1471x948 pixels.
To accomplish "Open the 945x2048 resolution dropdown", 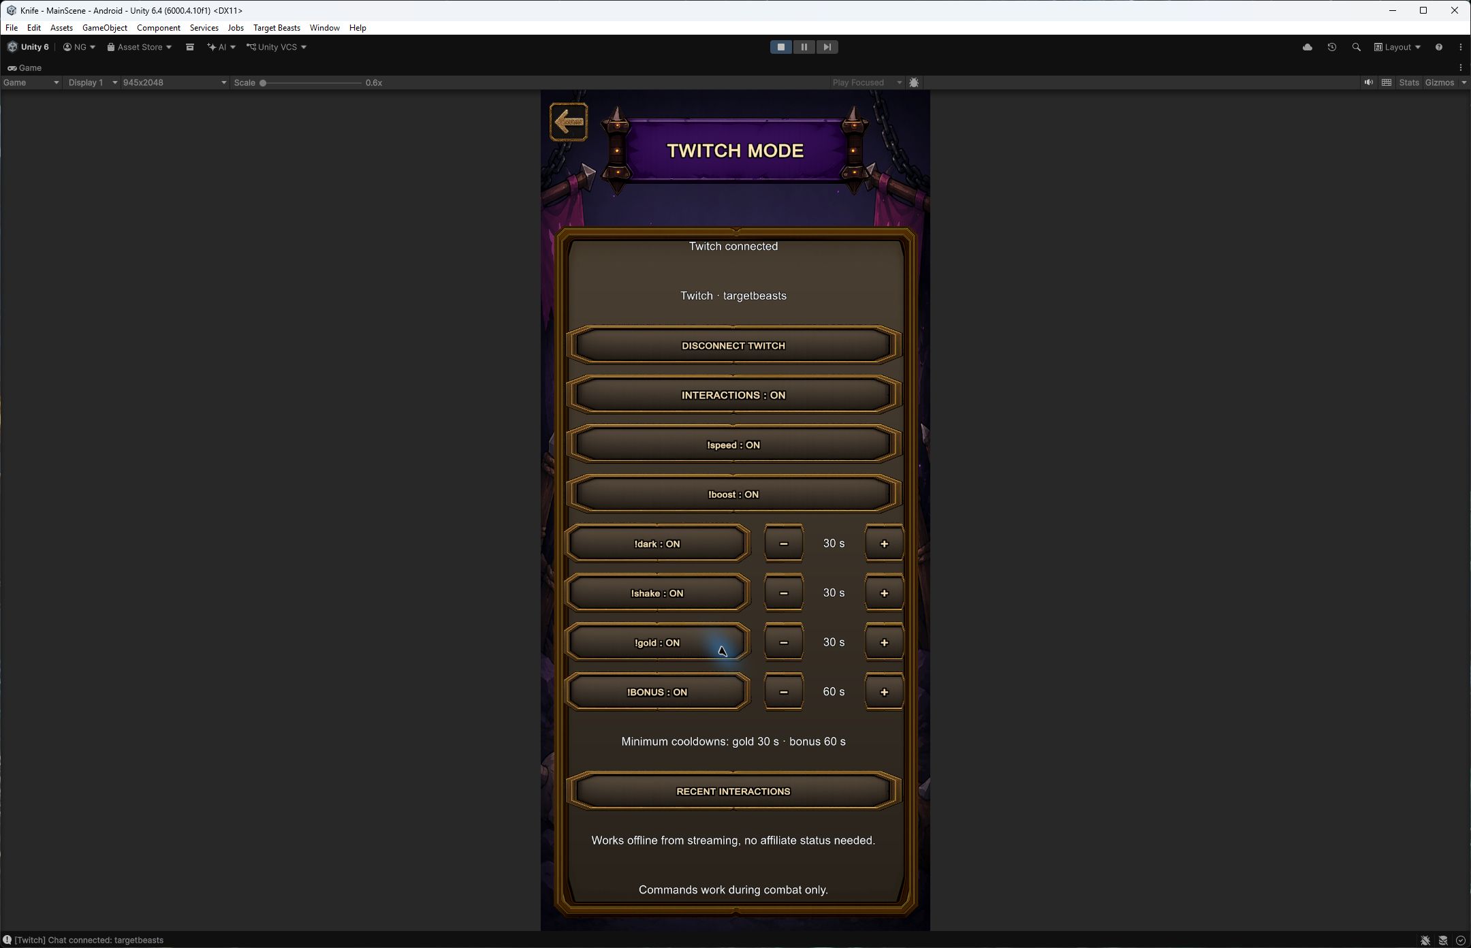I will point(174,82).
